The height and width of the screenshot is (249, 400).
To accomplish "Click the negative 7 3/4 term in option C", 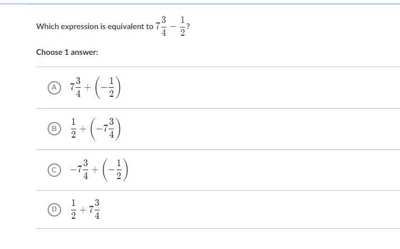I will pyautogui.click(x=80, y=170).
